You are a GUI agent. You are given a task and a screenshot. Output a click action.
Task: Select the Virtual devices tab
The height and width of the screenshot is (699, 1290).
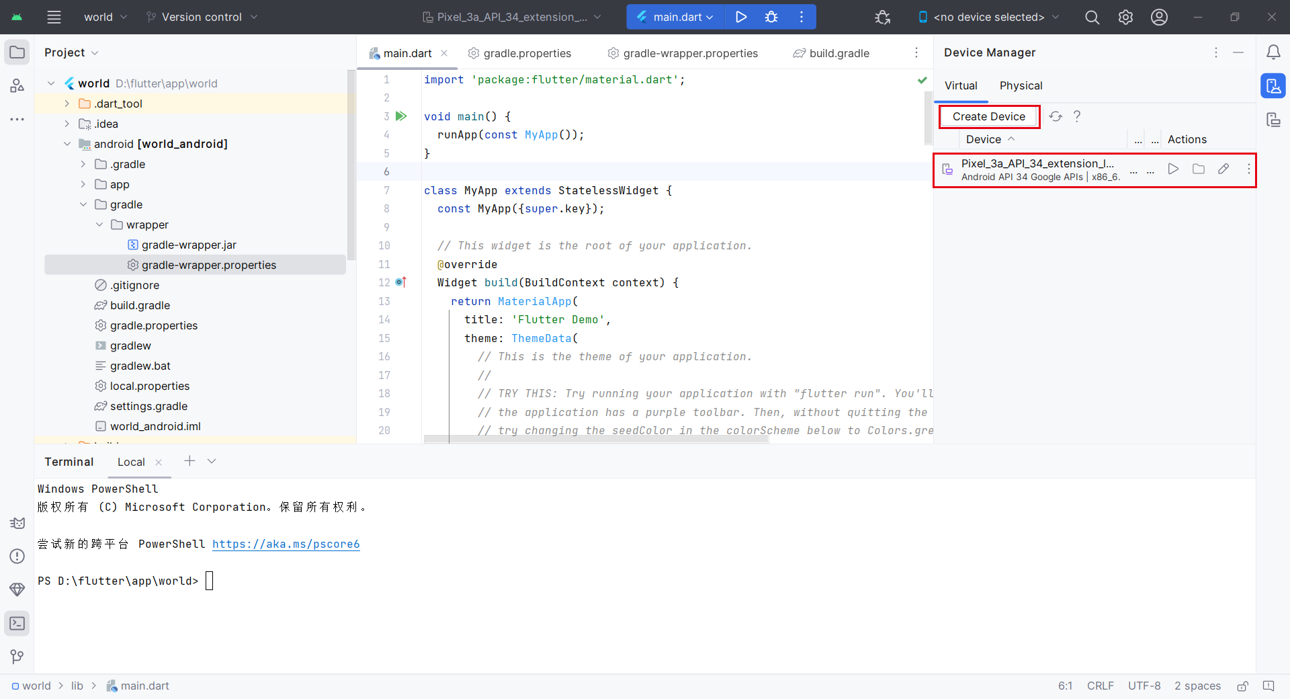click(x=961, y=85)
